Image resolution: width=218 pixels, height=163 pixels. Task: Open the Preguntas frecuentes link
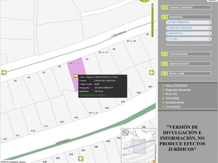[x=178, y=90]
